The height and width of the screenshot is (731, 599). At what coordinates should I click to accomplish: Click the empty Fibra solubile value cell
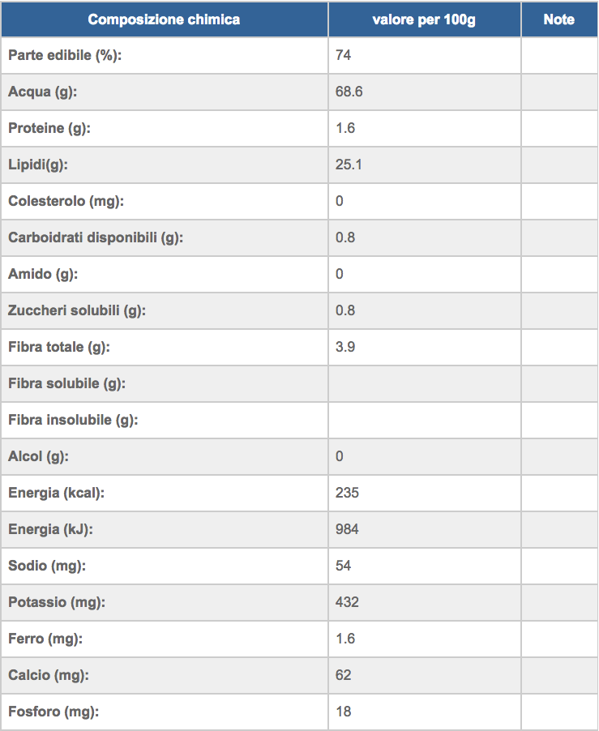click(x=424, y=383)
